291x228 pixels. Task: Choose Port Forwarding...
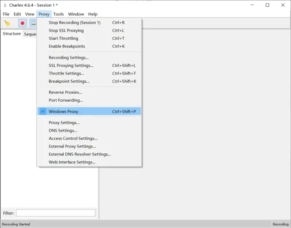(x=89, y=100)
